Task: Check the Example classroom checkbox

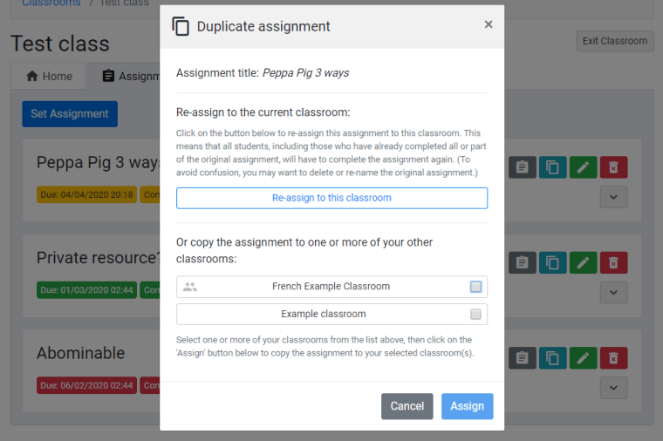Action: pos(475,314)
